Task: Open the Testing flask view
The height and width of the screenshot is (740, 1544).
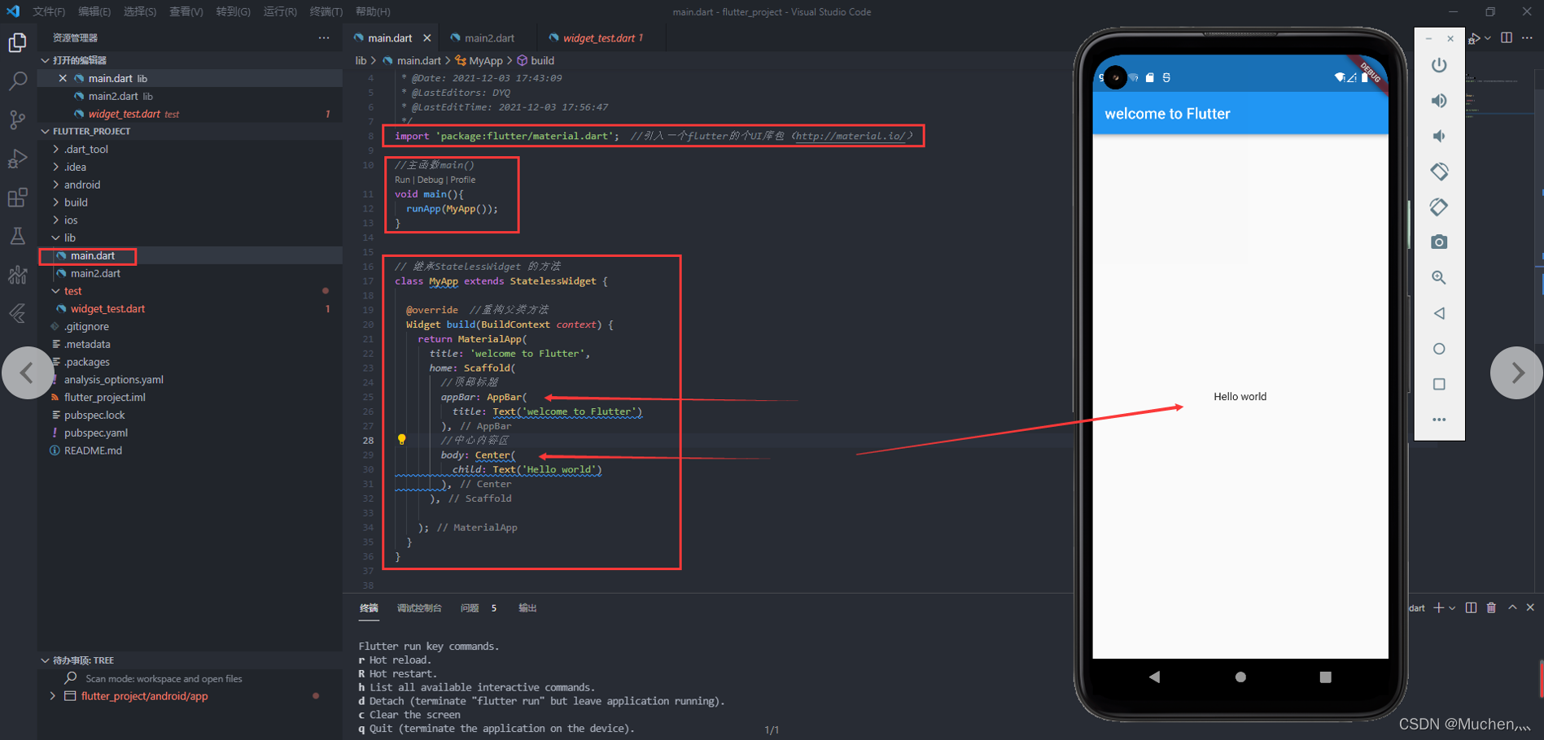Action: point(17,236)
